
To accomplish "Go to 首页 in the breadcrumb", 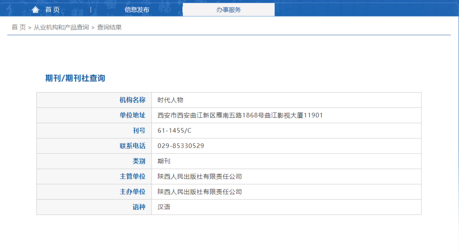I will click(x=19, y=27).
